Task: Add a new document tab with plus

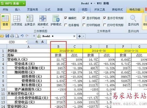Action: tap(79, 36)
